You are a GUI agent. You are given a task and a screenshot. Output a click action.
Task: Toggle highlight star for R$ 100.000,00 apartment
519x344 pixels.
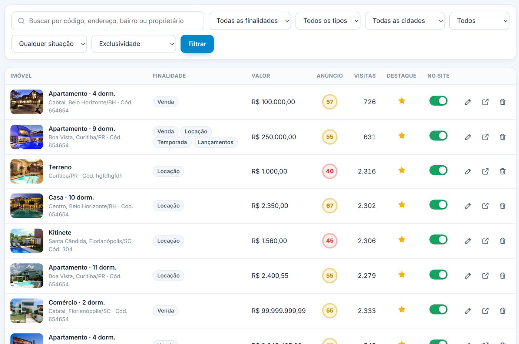click(401, 101)
